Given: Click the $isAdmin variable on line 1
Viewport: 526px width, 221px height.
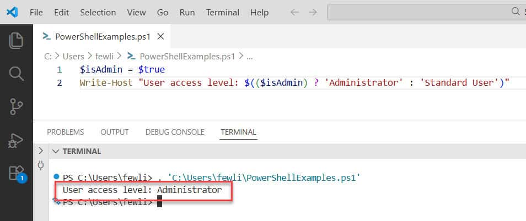Looking at the screenshot, I should [x=102, y=70].
